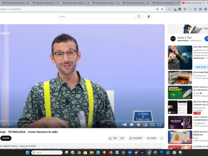Switch to theater mode view
The image size is (208, 156).
152,125
